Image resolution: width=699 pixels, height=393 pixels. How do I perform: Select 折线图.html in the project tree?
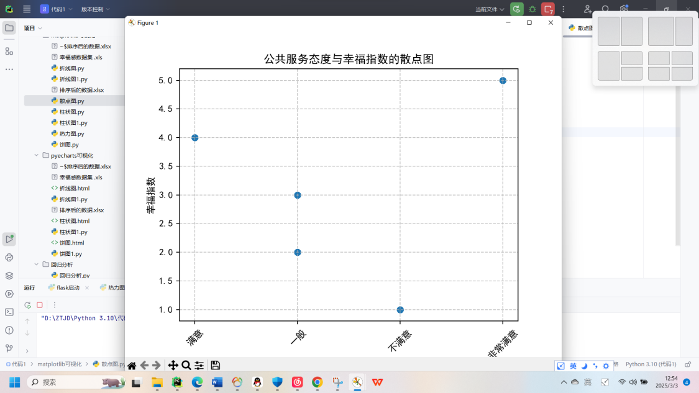(74, 189)
